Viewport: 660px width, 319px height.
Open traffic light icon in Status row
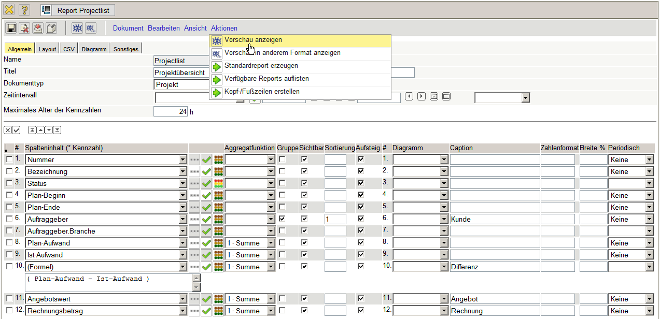point(218,183)
